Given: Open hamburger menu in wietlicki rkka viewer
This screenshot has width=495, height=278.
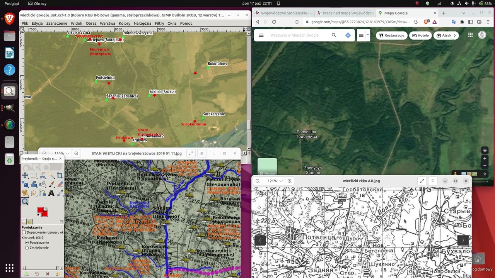Looking at the screenshot, I should (x=433, y=181).
